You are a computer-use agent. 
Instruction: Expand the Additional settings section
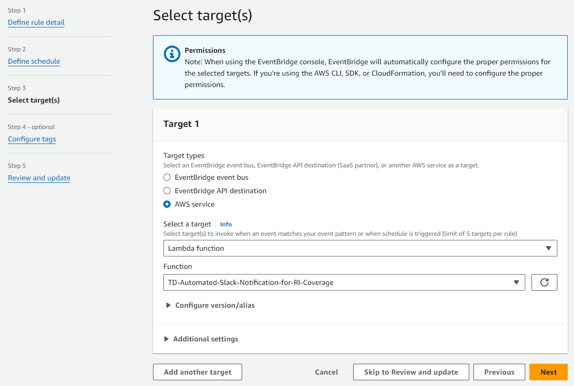[x=201, y=339]
